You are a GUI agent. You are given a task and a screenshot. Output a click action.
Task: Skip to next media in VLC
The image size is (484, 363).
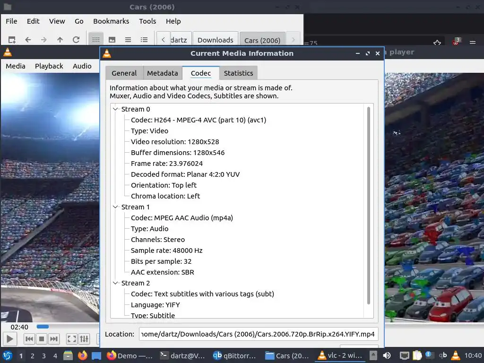(54, 339)
